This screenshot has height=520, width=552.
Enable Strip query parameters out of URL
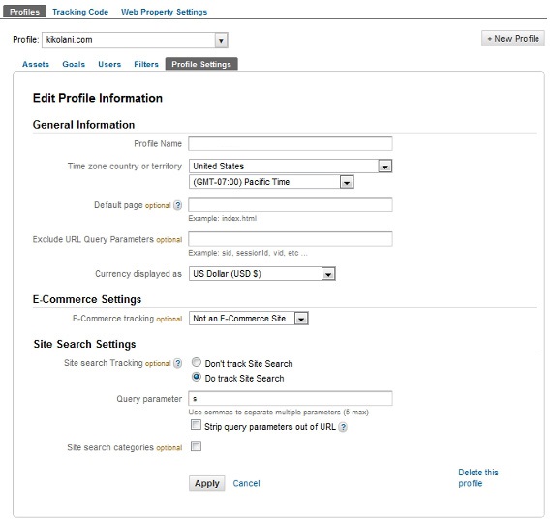[196, 425]
